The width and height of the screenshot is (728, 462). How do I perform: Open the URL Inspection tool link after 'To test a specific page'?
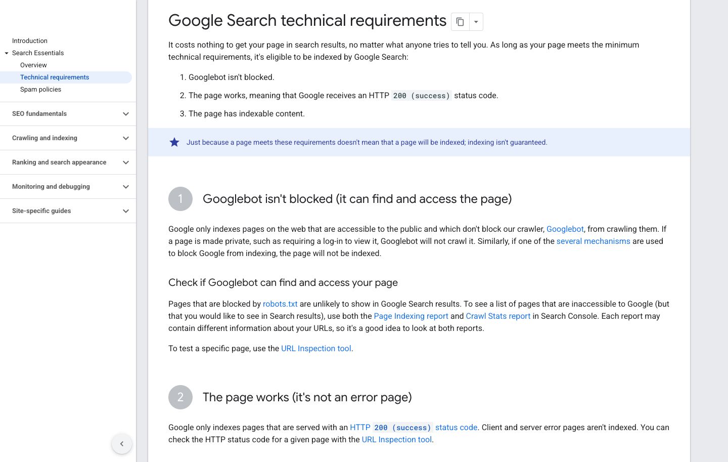[316, 349]
